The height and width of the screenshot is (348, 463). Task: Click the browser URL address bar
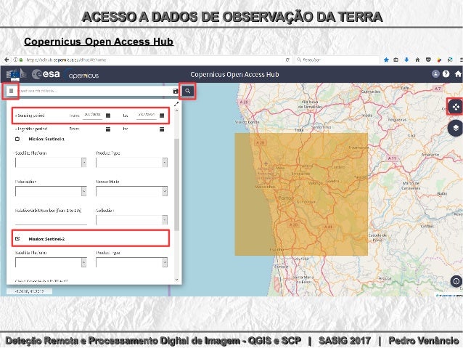point(154,60)
